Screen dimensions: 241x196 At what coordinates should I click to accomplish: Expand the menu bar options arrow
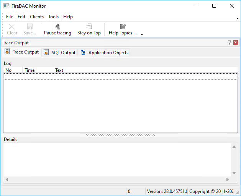tap(238, 18)
